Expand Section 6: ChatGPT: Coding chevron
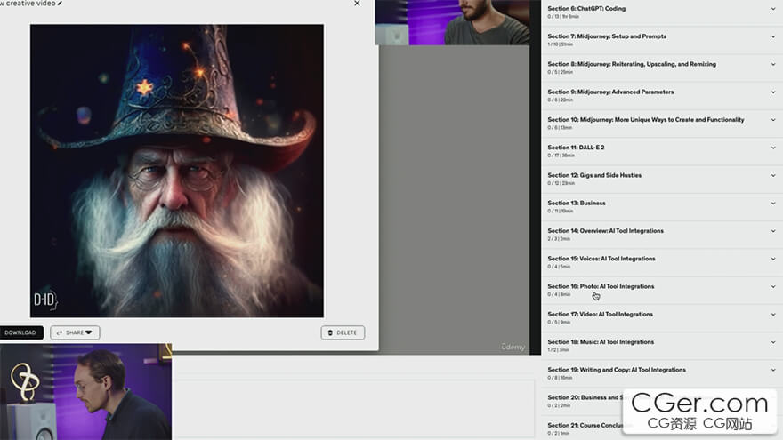 773,9
